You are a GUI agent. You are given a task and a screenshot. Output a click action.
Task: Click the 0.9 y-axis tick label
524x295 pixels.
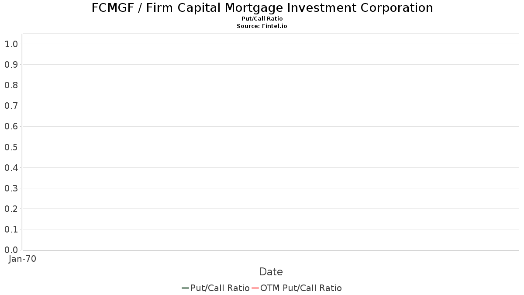pos(11,65)
